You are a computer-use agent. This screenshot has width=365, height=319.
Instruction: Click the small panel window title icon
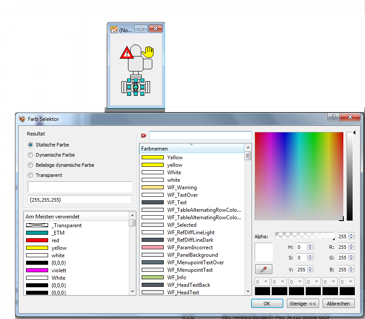pyautogui.click(x=114, y=29)
